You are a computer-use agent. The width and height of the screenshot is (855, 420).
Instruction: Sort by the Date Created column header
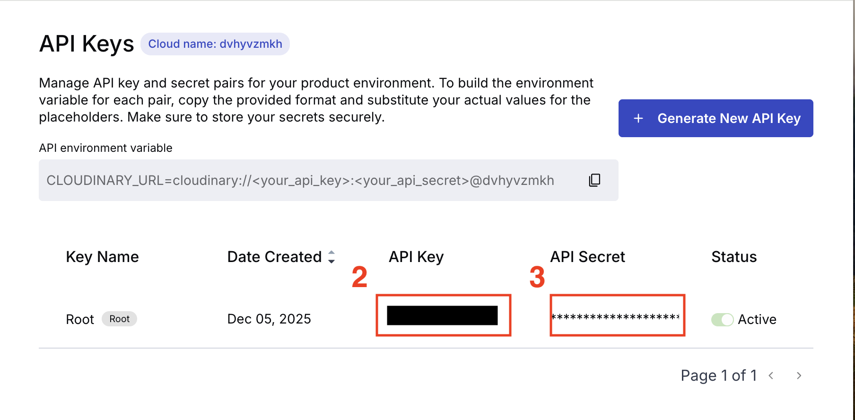[274, 257]
